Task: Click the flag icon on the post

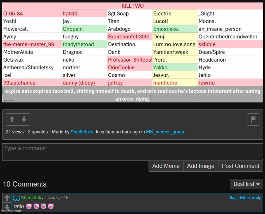Action: tap(253, 119)
